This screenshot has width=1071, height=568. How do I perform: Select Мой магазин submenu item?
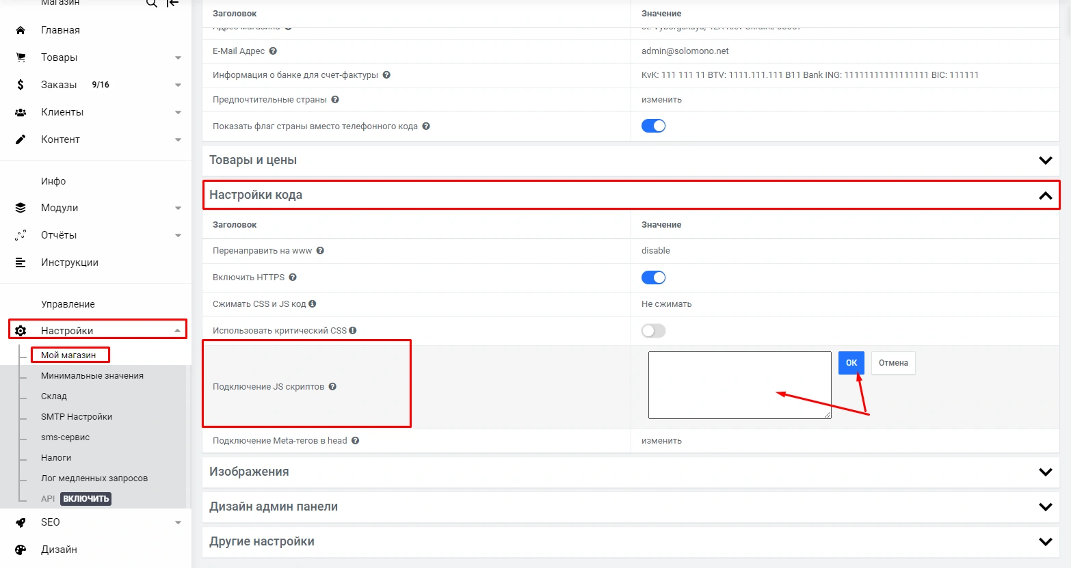point(68,355)
